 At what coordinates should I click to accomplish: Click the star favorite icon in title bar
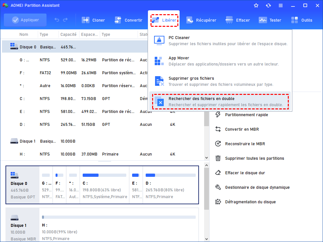tap(256, 5)
